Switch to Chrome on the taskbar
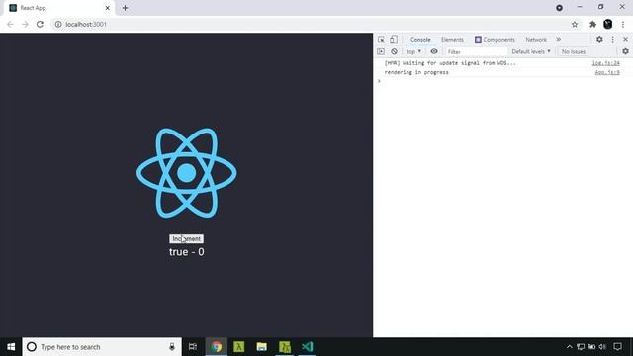Viewport: 633px width, 356px height. click(x=217, y=347)
